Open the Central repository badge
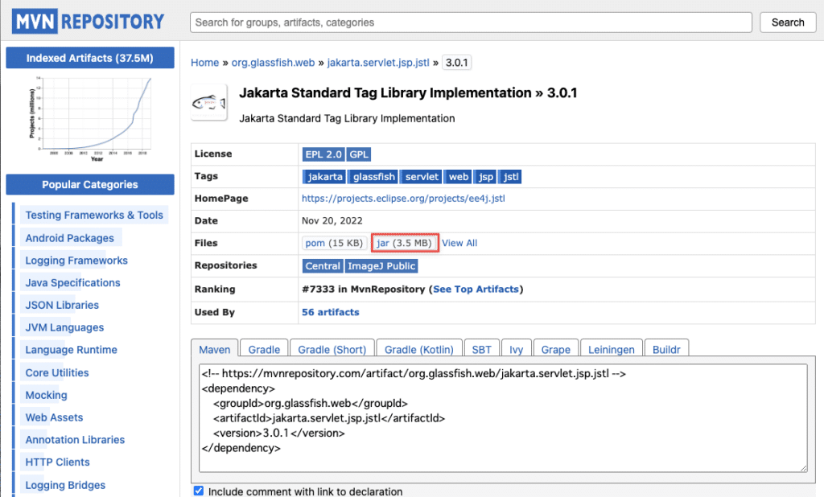Screen dimensions: 824x497 322,265
